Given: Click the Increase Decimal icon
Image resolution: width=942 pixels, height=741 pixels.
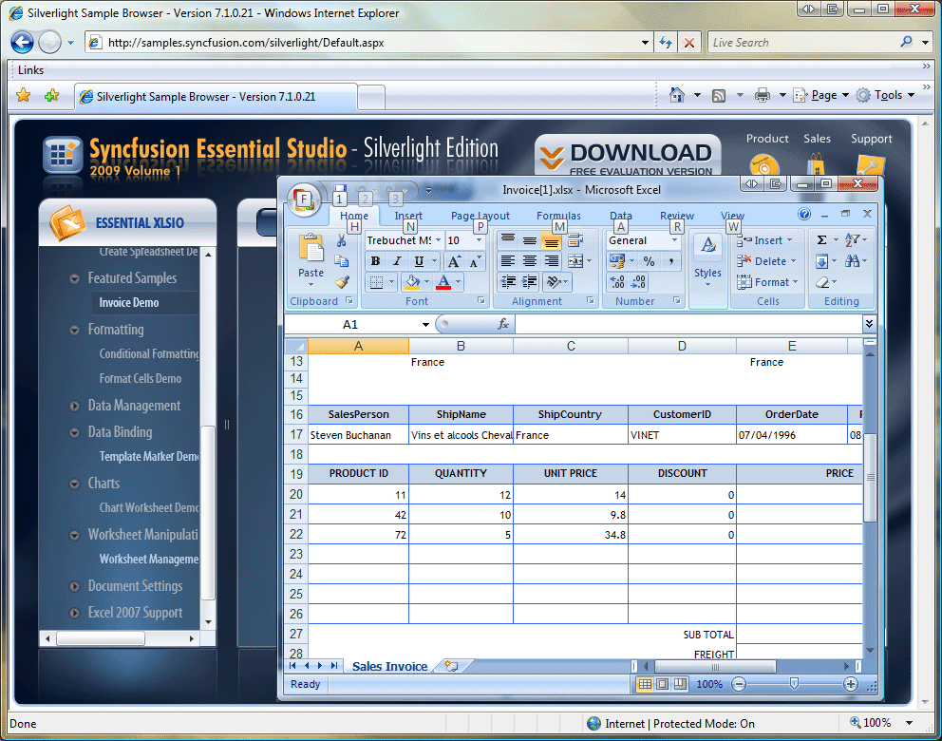Looking at the screenshot, I should 616,283.
